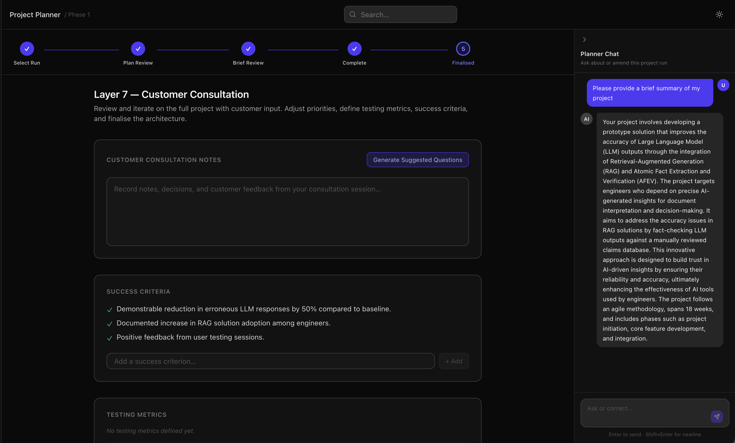
Task: Select criterion 'Demonstrable reduction in erroneous LLM responses'
Action: [254, 309]
